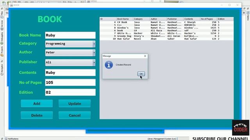Open the Palette panel on the right edge
This screenshot has width=250, height=140.
click(x=248, y=16)
